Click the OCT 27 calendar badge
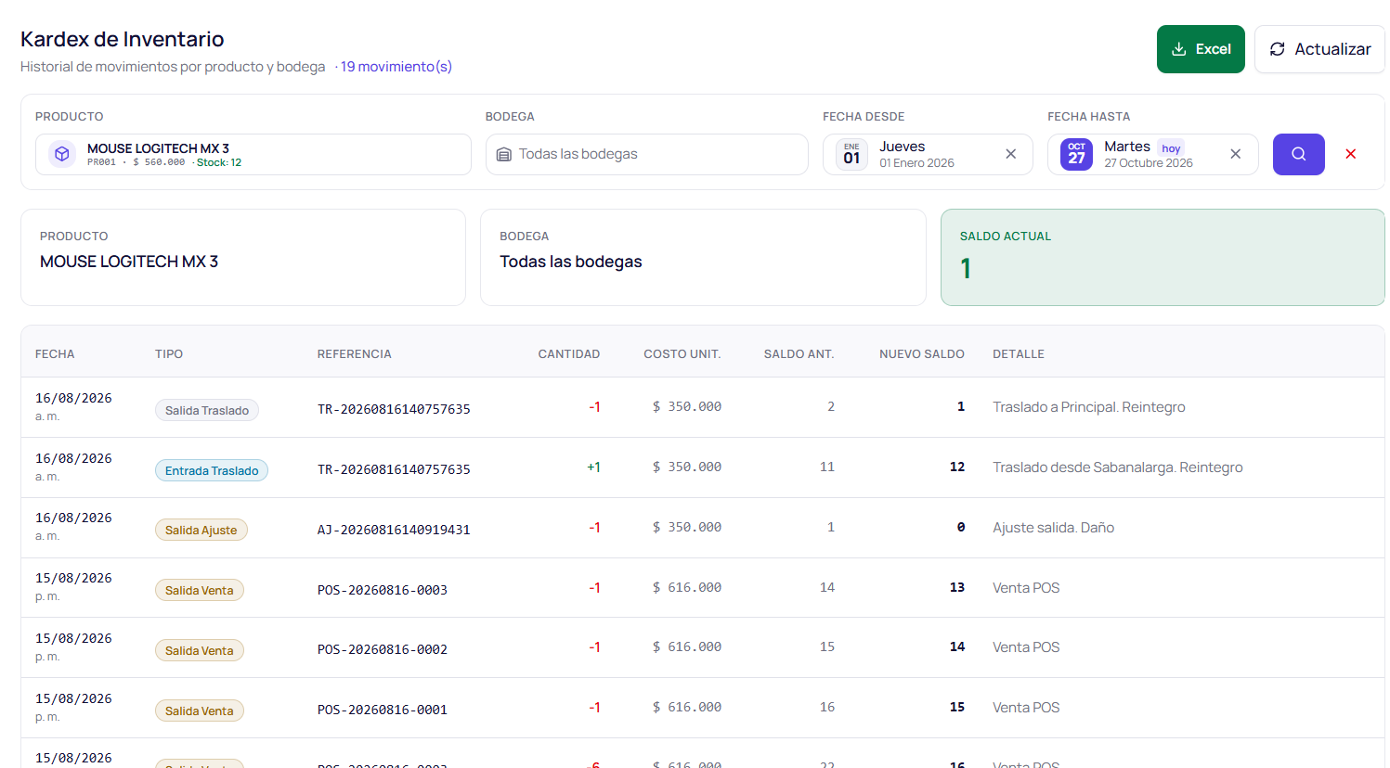 tap(1077, 154)
